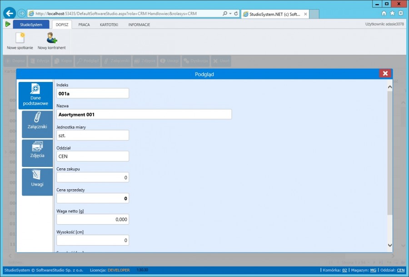The width and height of the screenshot is (409, 277).
Task: Click the browser back arrow button
Action: tap(9, 13)
